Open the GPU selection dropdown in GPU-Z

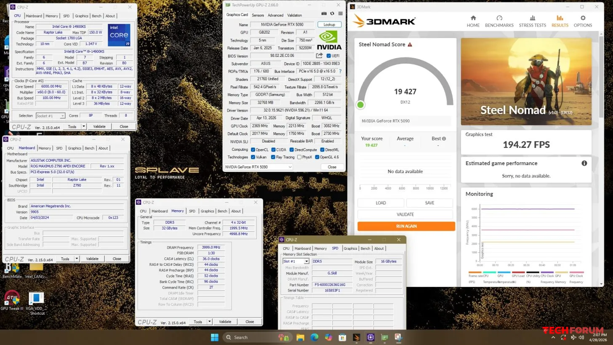click(258, 167)
